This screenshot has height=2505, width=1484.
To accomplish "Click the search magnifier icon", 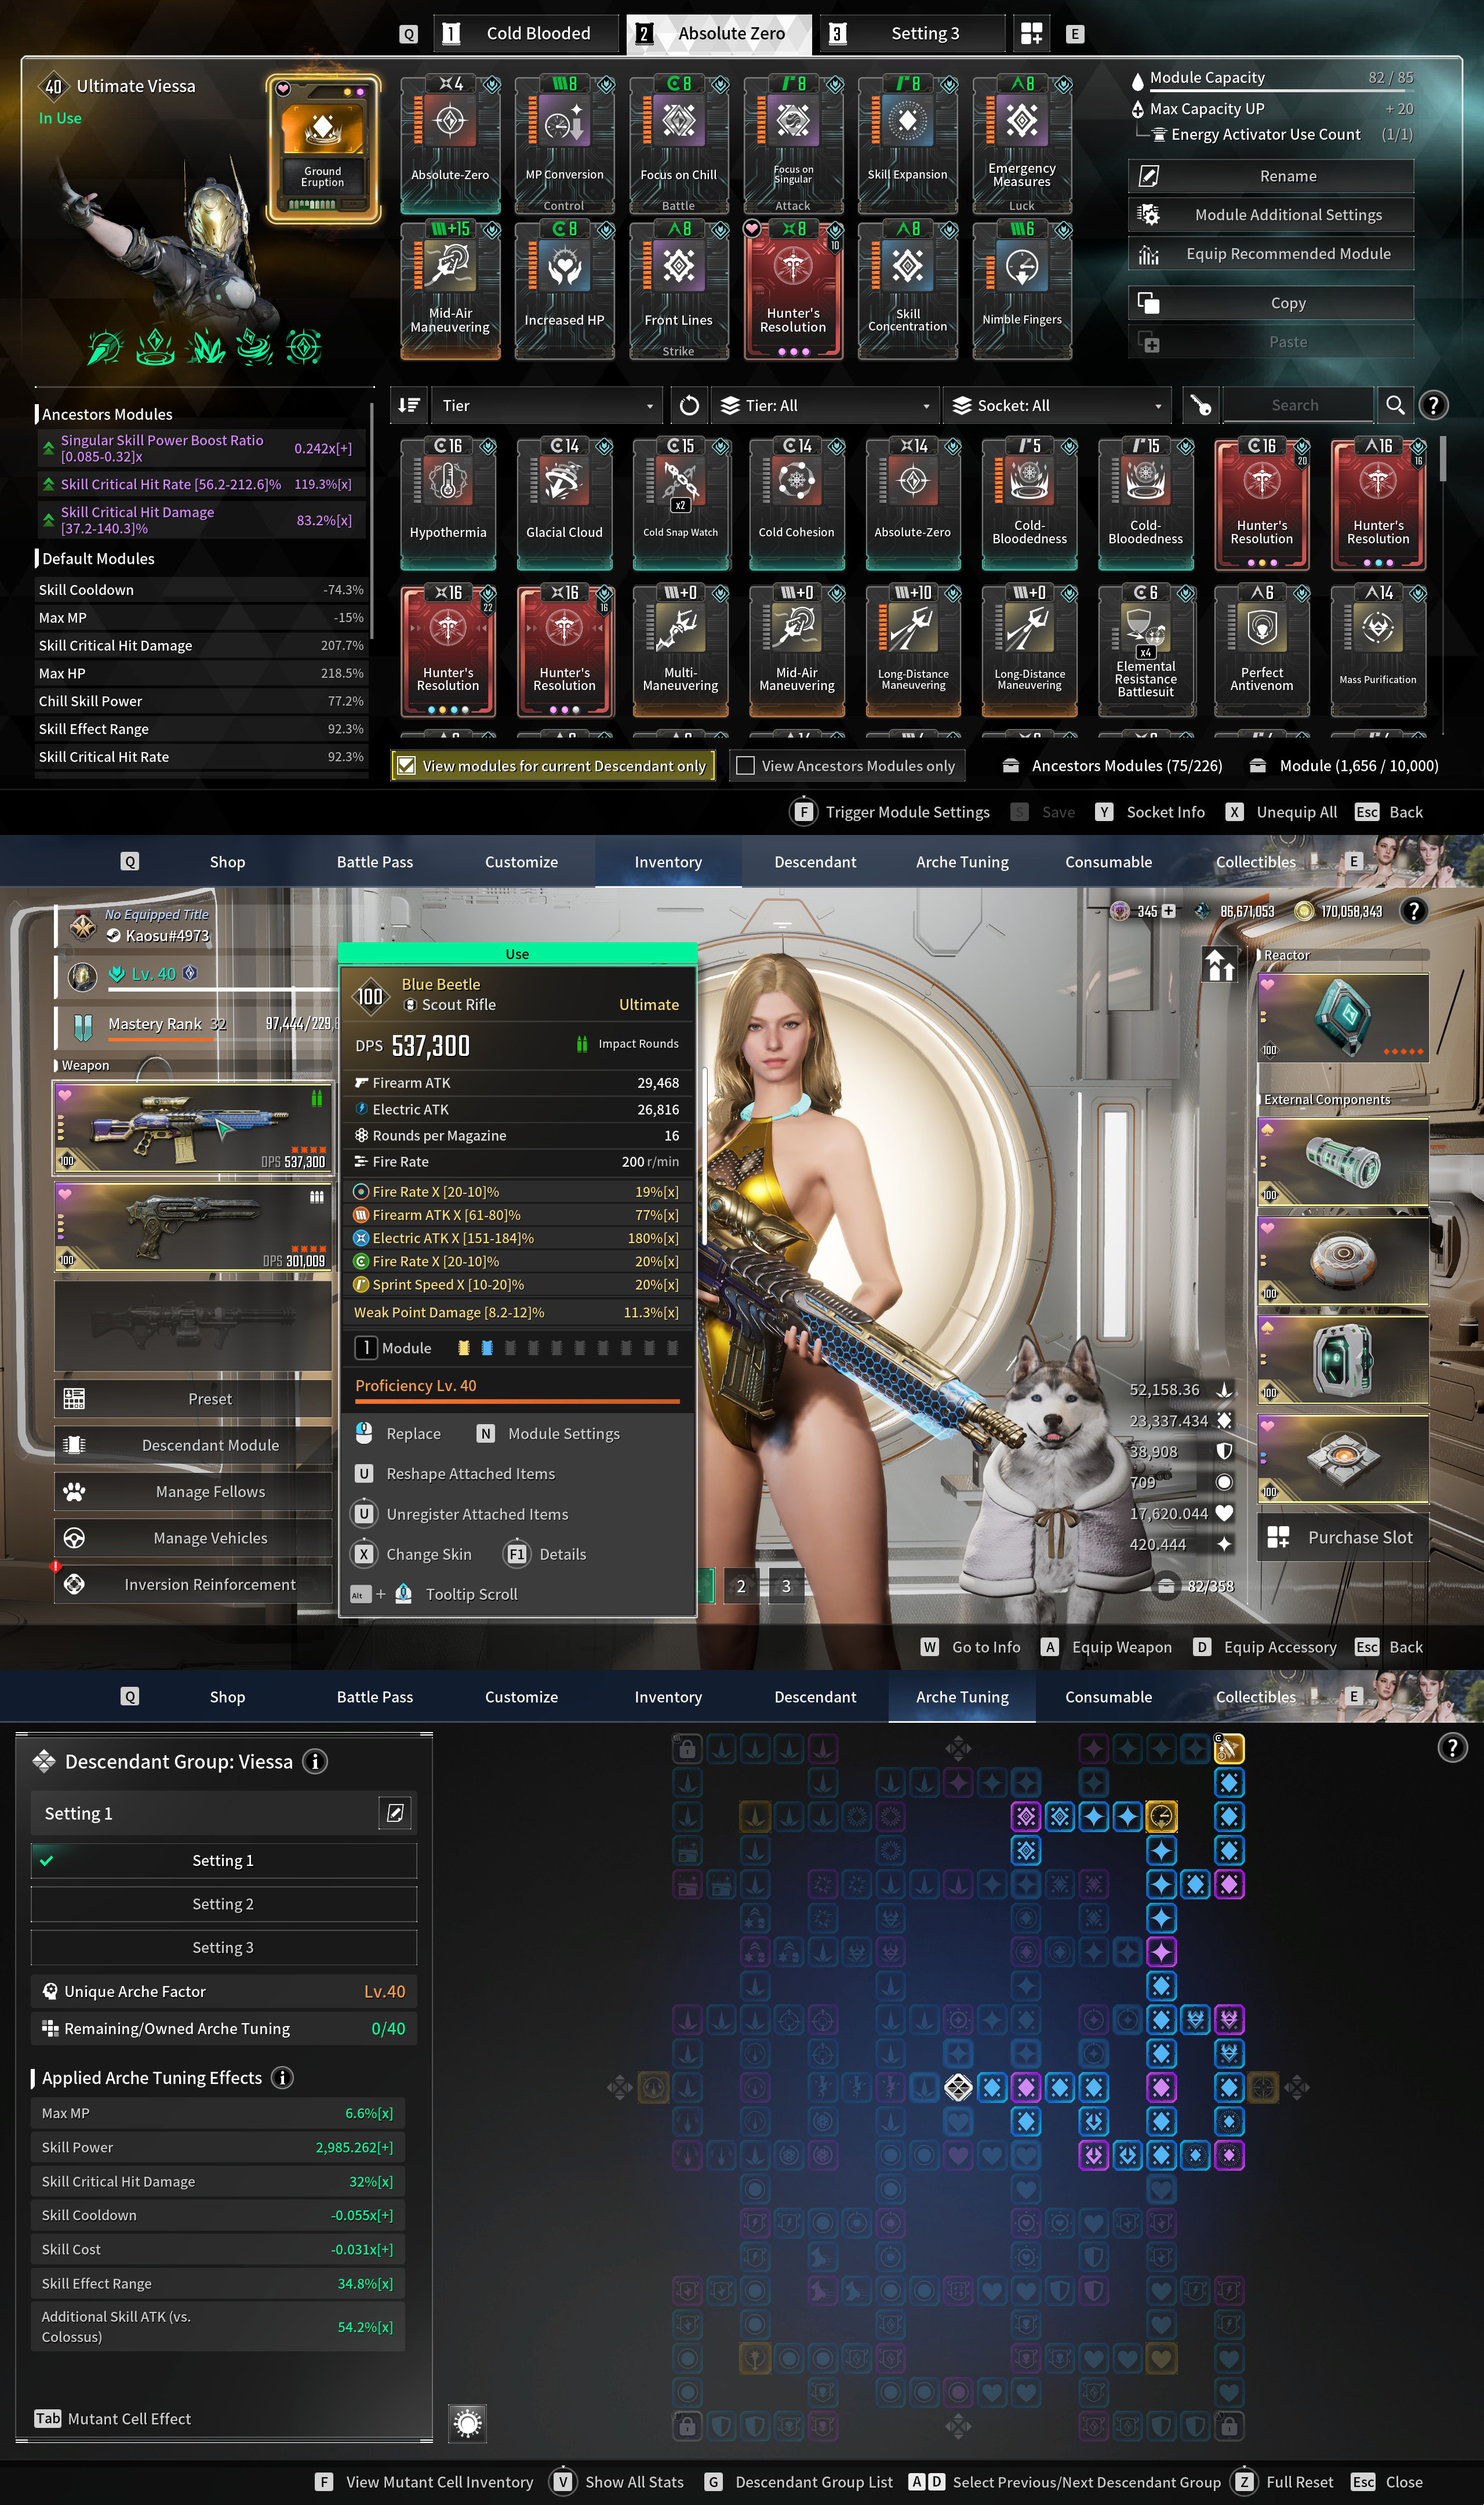I will click(1394, 405).
